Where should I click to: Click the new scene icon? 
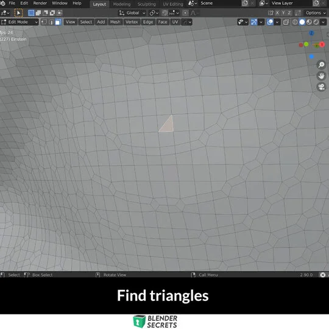pos(245,3)
